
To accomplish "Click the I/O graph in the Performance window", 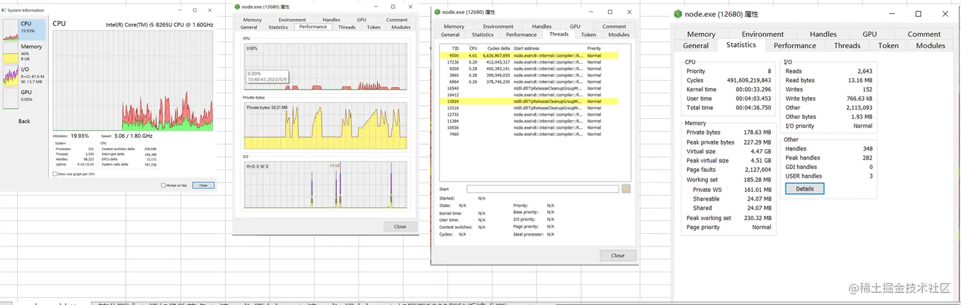I will point(325,185).
